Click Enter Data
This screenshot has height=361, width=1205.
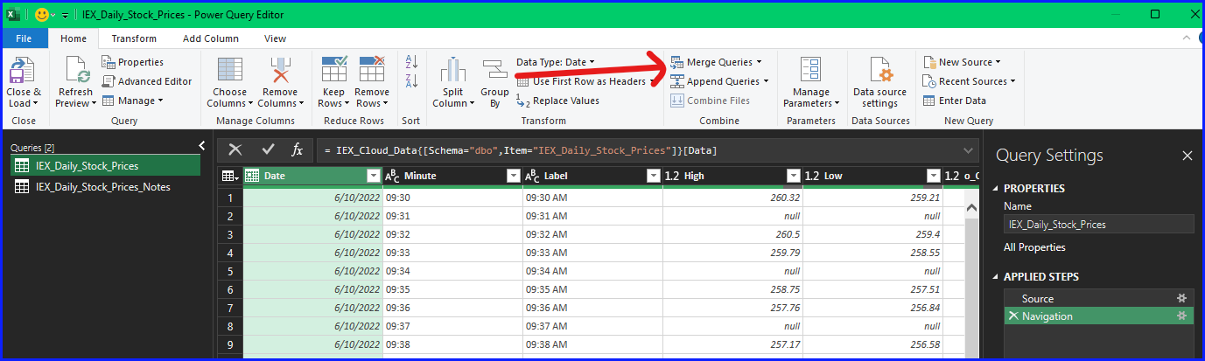click(955, 101)
